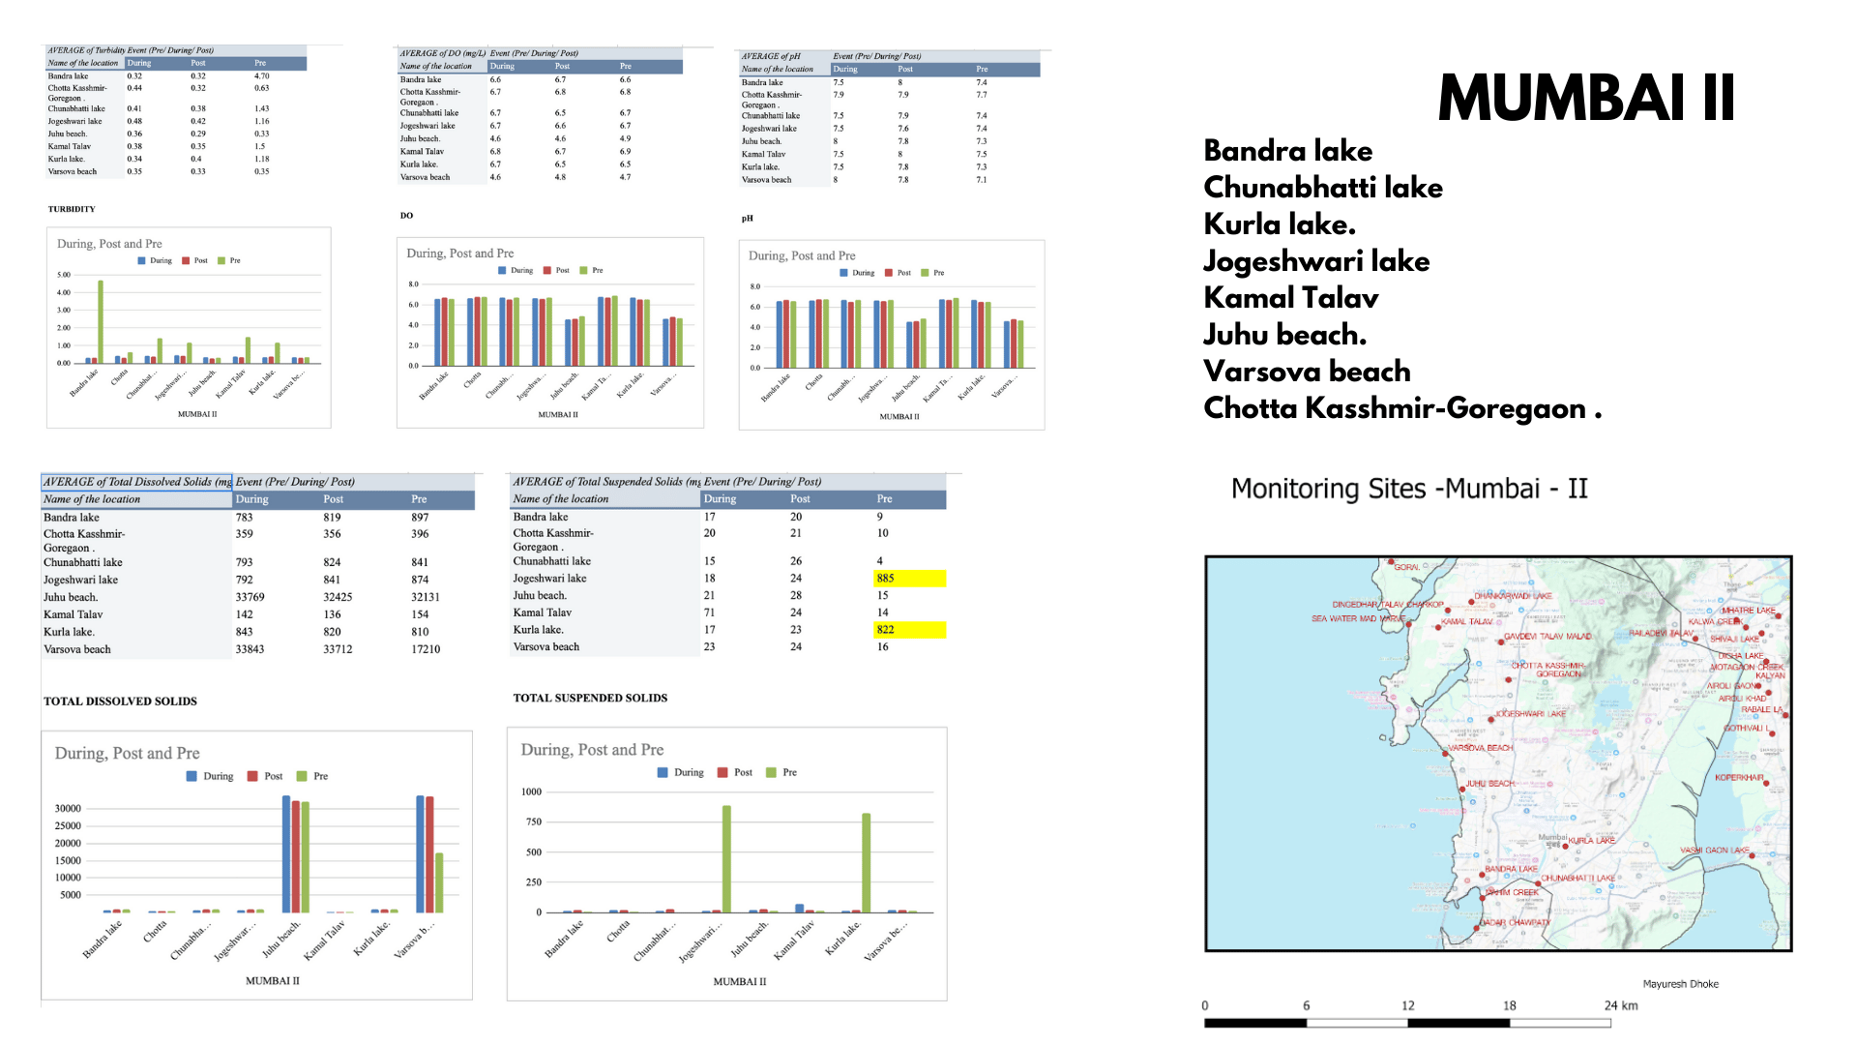Click the 4.70 Pre turbidity value for Bandra lake
This screenshot has height=1045, width=1857.
coord(262,75)
